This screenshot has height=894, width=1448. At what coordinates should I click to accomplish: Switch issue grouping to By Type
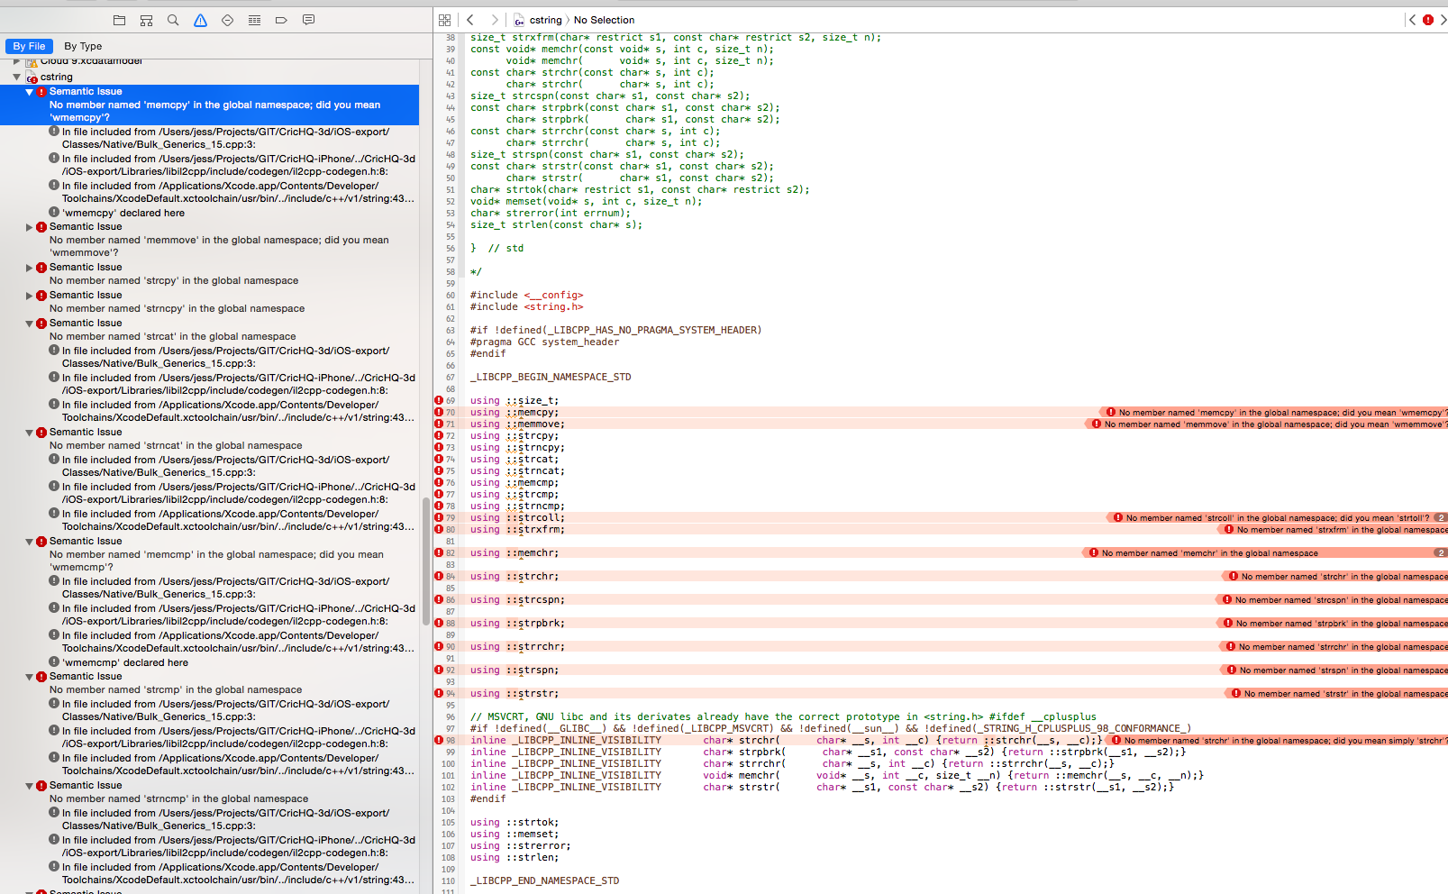83,46
